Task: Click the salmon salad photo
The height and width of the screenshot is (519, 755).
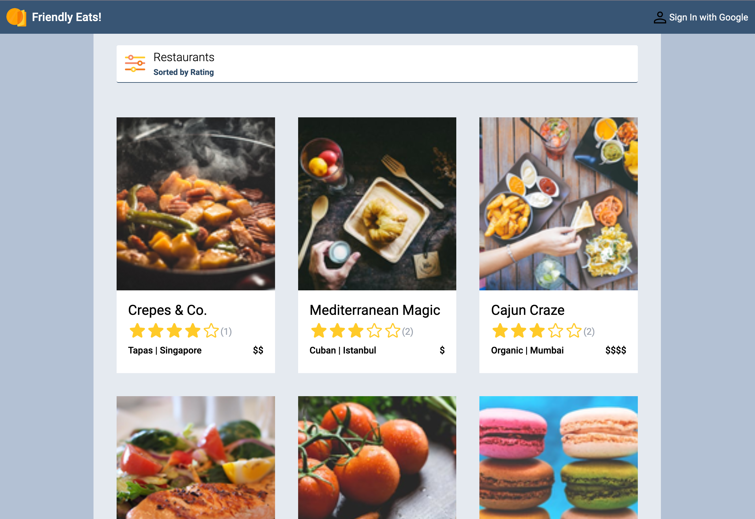Action: click(196, 458)
